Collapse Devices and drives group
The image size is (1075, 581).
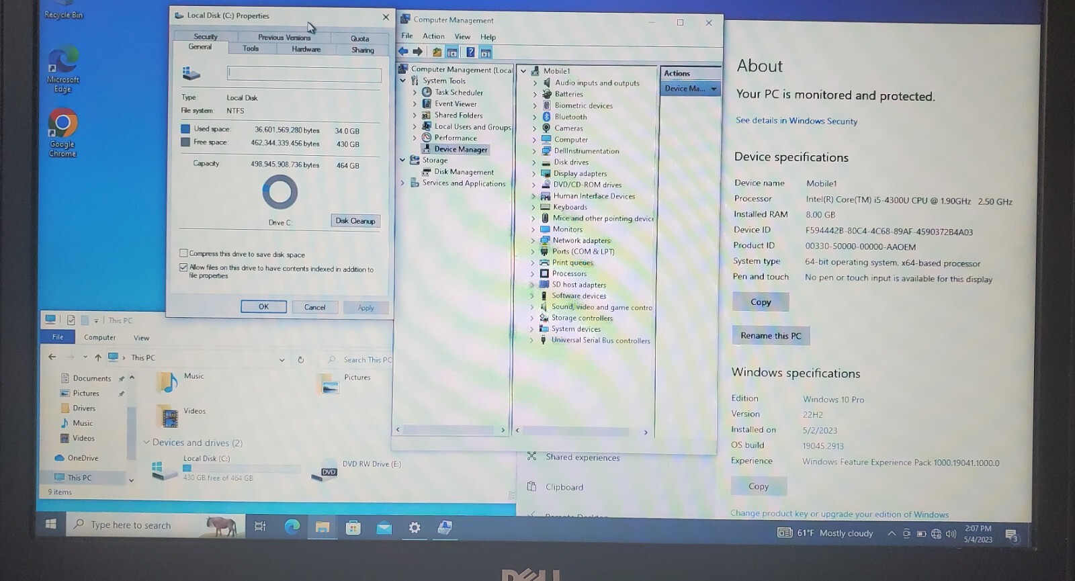click(146, 443)
